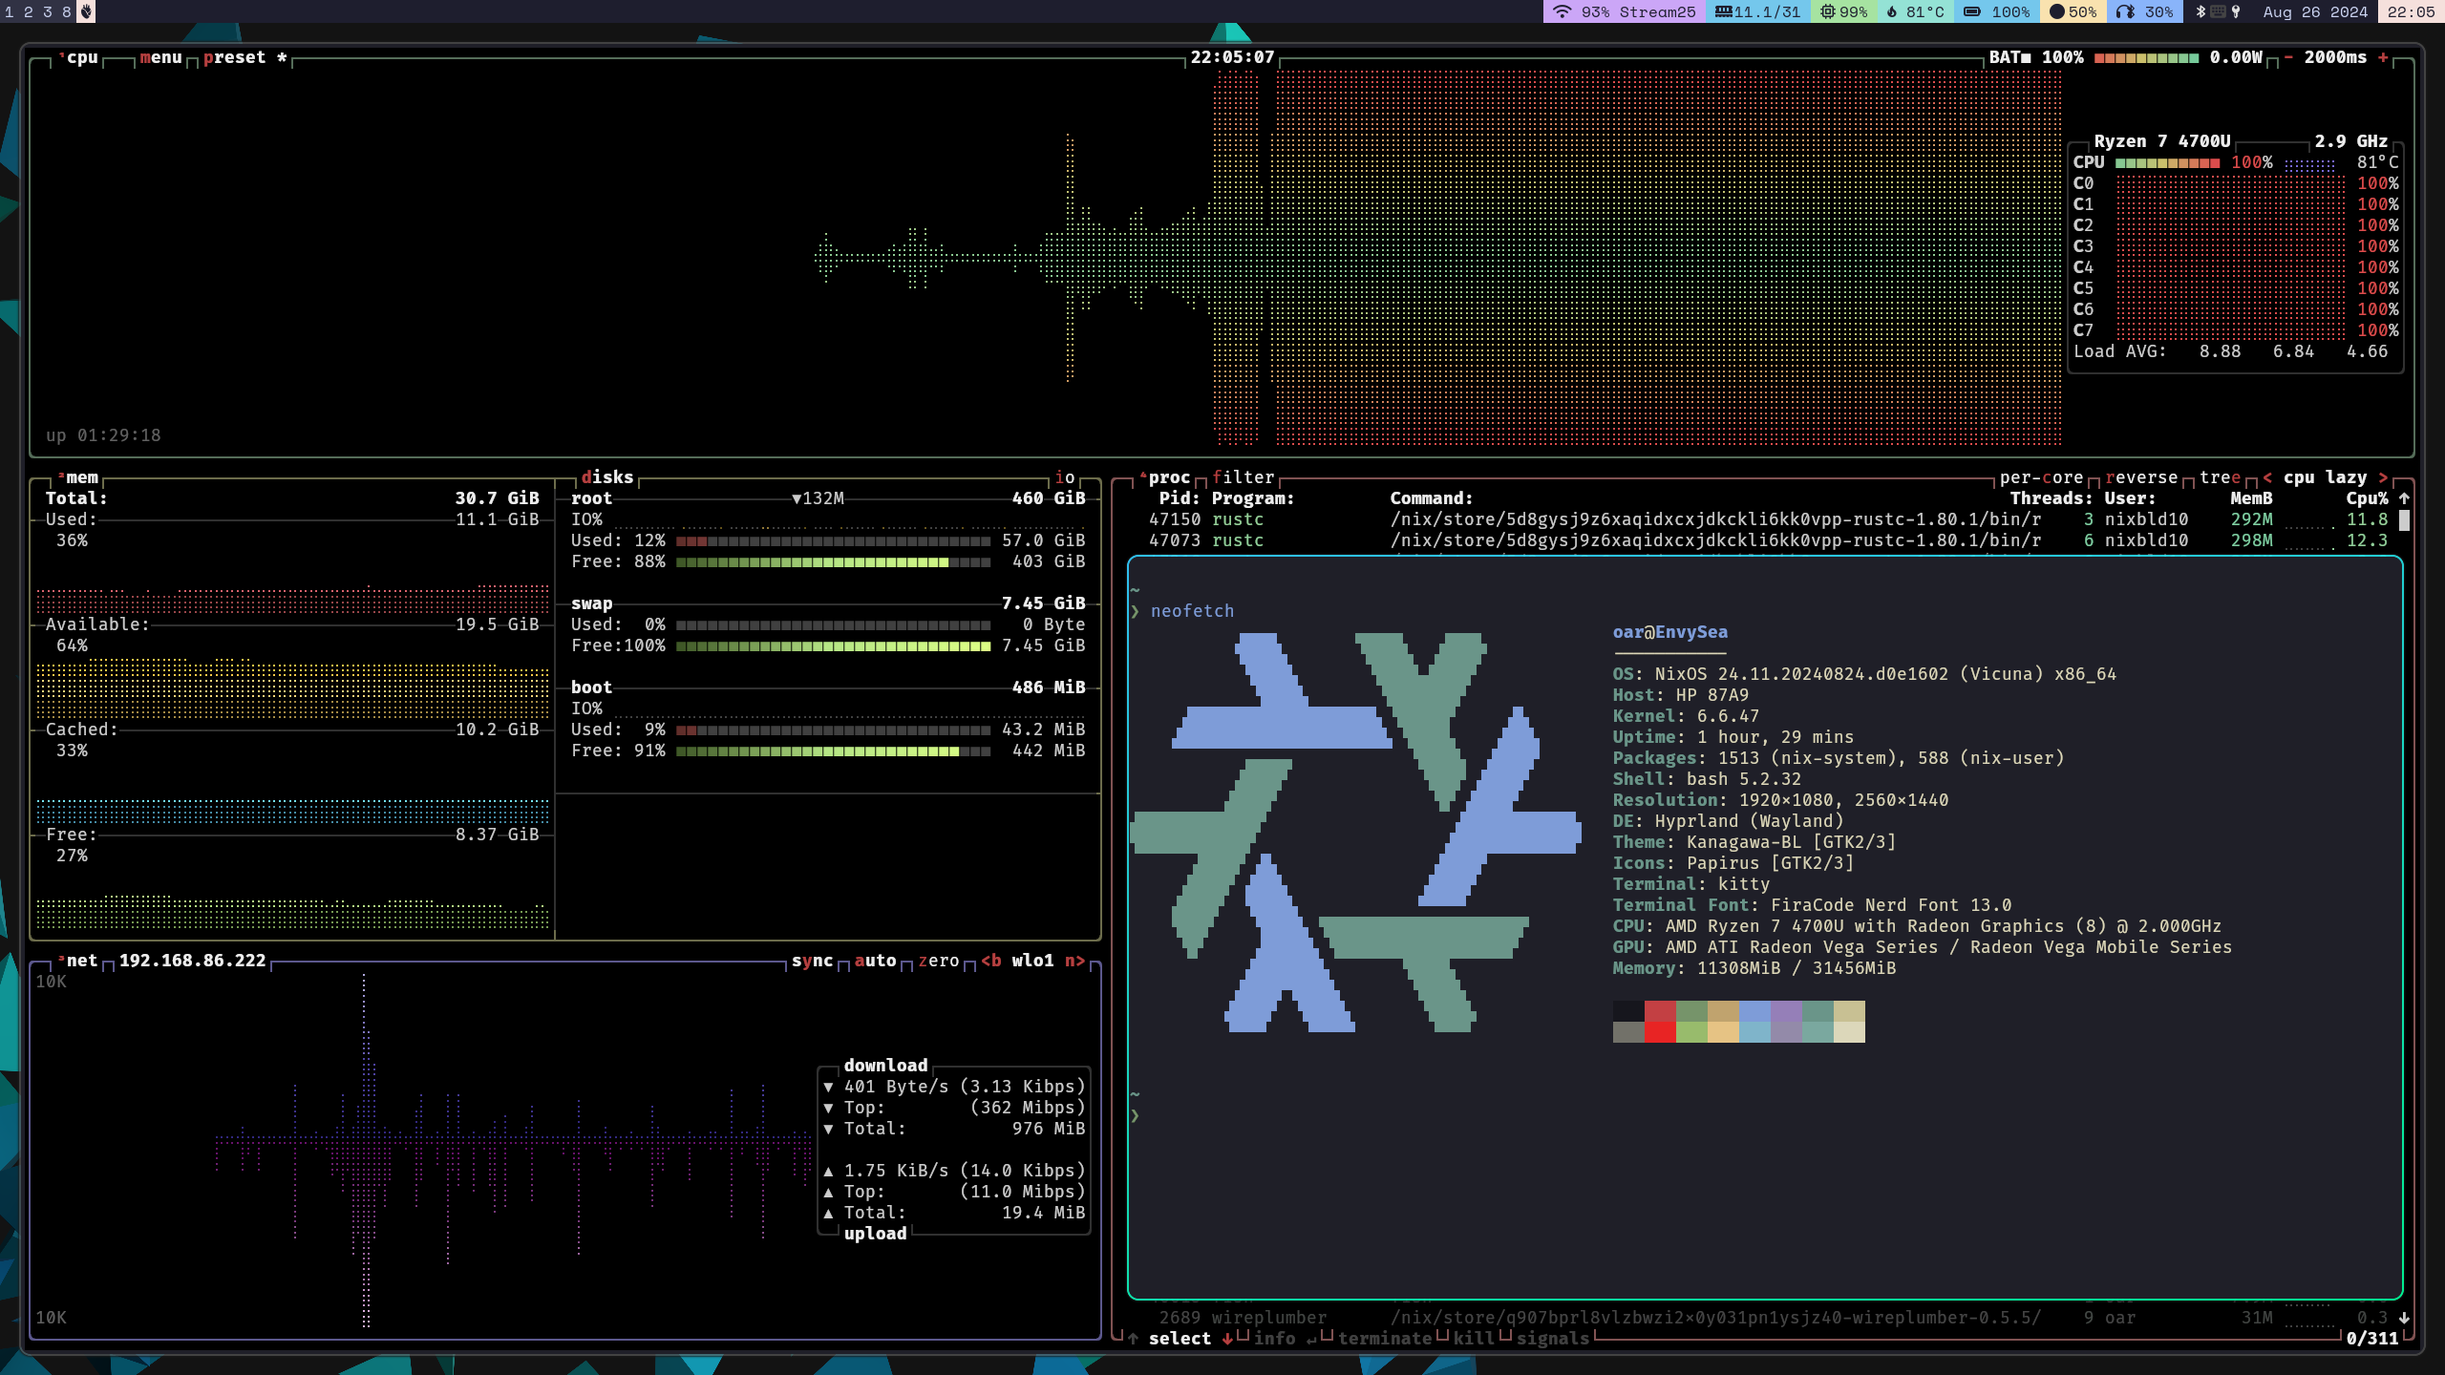This screenshot has width=2445, height=1375.
Task: Click the process list scrollbar thumb
Action: pyautogui.click(x=2404, y=520)
